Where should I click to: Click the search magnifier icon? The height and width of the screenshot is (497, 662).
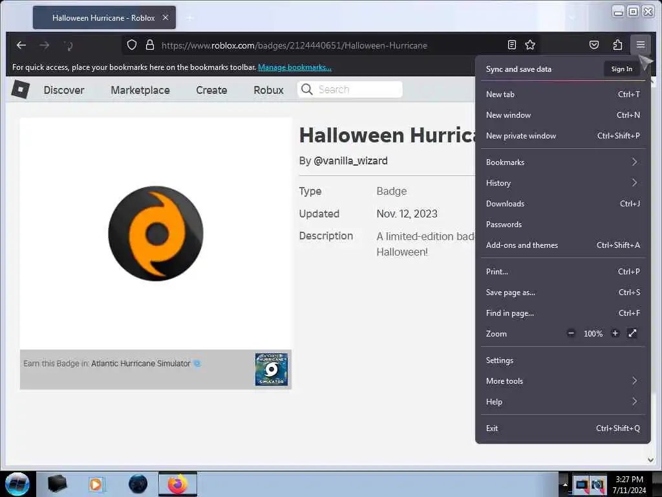(x=307, y=89)
